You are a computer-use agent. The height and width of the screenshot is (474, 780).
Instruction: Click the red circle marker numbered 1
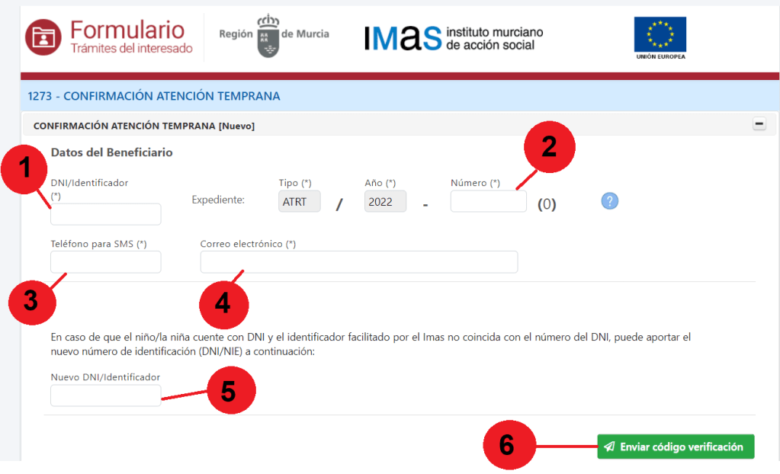pos(27,168)
